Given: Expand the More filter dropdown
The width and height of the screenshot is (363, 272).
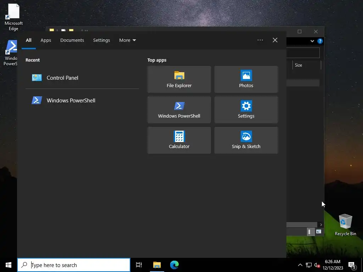Looking at the screenshot, I should point(127,40).
